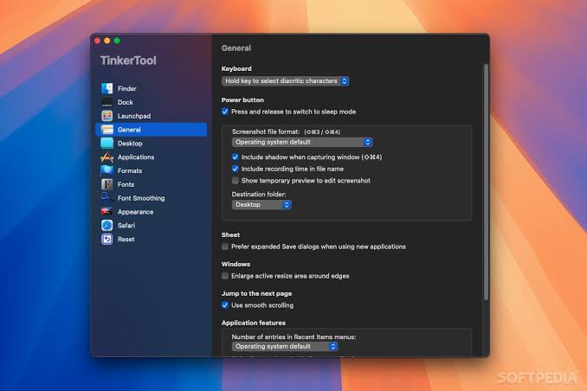This screenshot has height=391, width=587.
Task: Open the Screenshot file format dropdown
Action: click(x=302, y=142)
